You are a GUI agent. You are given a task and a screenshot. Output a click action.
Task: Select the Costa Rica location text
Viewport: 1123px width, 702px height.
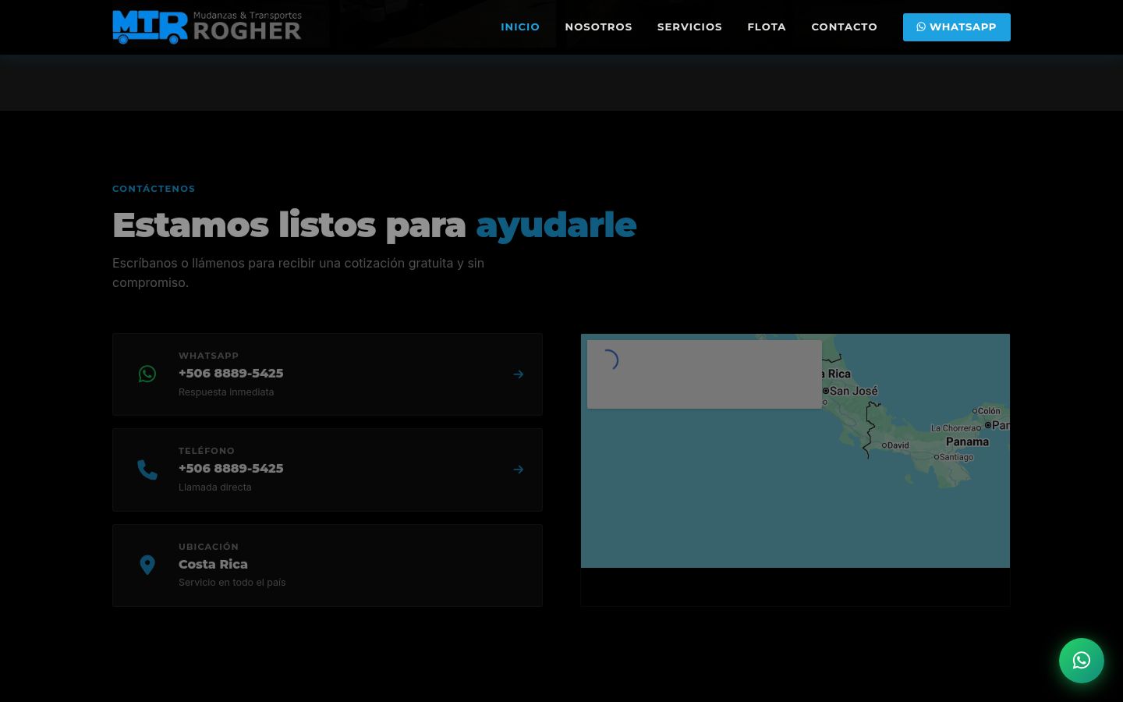pos(213,564)
